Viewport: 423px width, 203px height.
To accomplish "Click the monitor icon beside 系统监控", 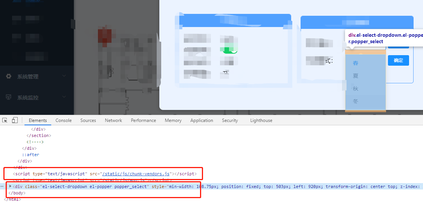I will (x=9, y=97).
